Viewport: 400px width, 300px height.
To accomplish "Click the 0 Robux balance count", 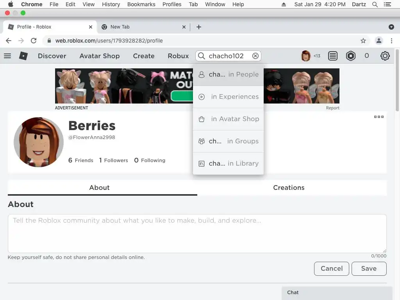I will (366, 56).
